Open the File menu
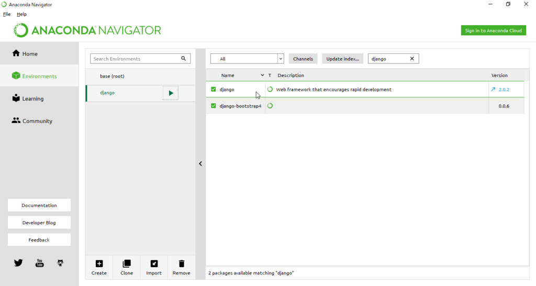This screenshot has width=536, height=286. (7, 14)
